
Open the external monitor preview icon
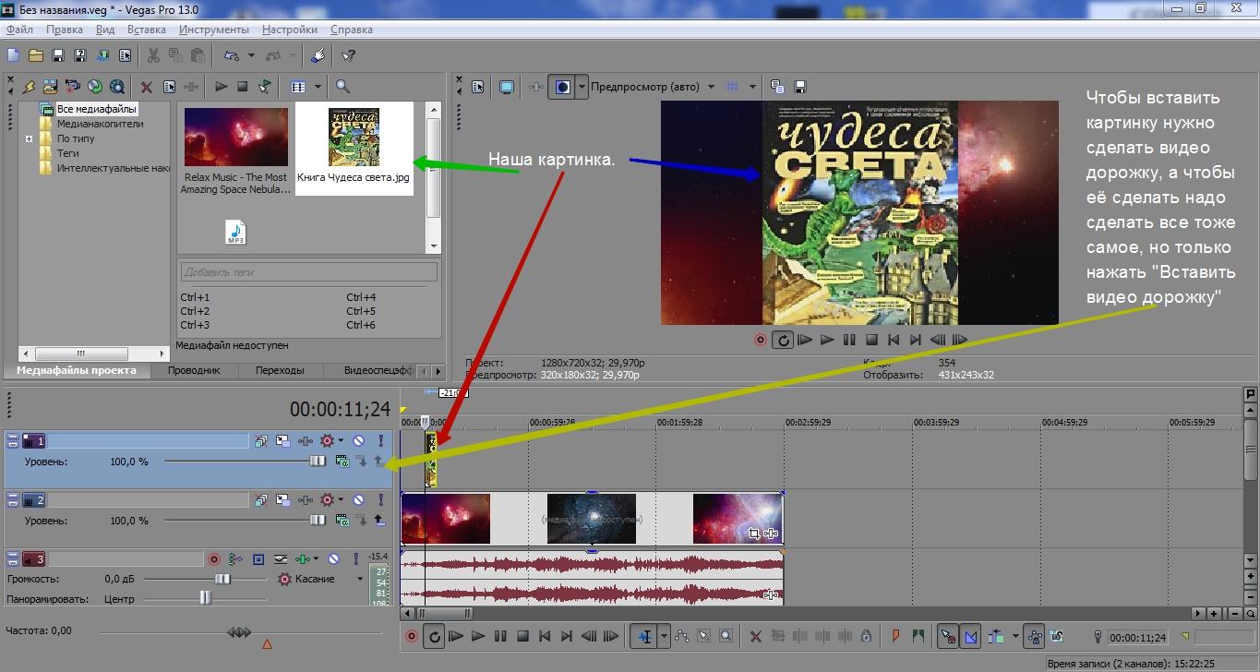(507, 87)
